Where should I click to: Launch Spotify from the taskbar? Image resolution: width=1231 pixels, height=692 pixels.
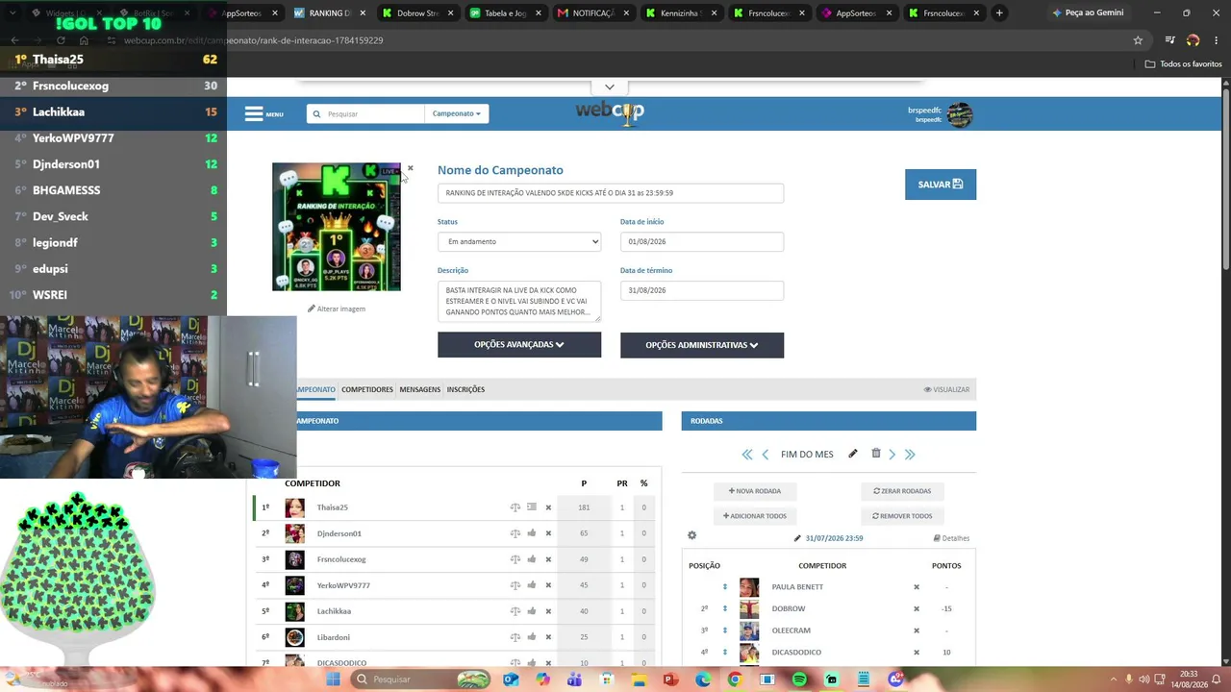point(799,680)
